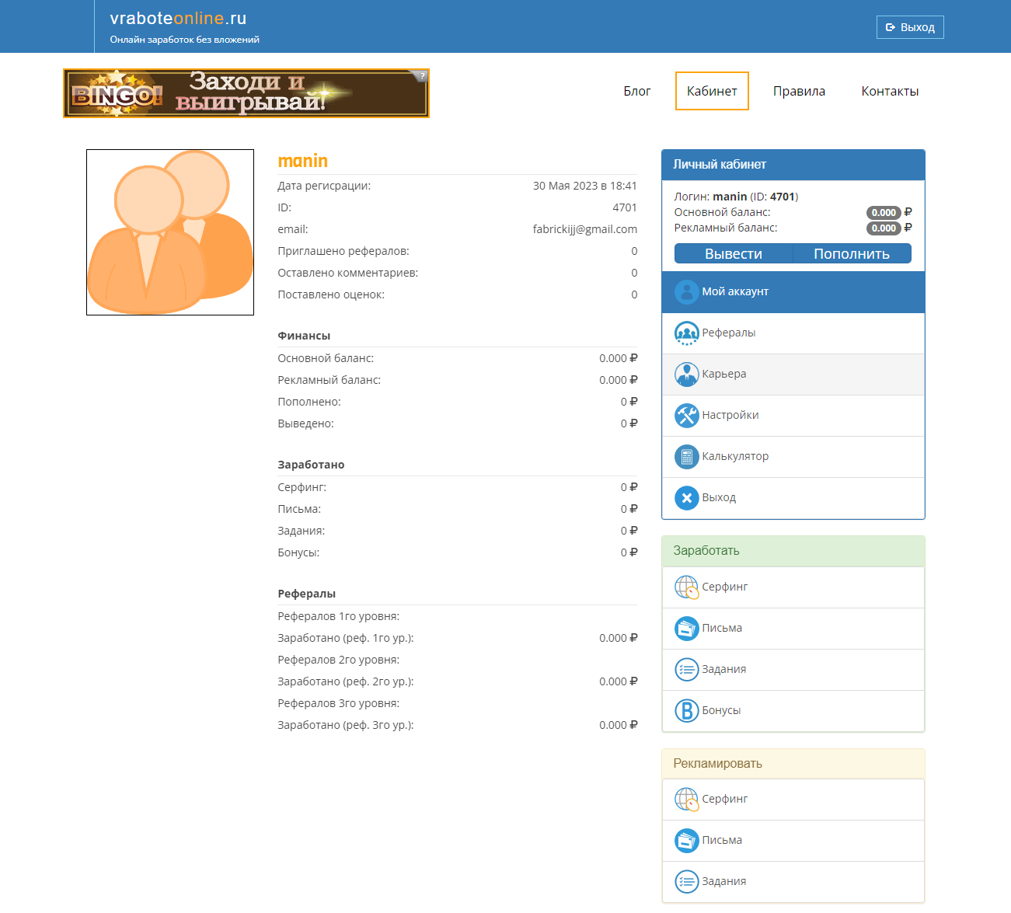Select Мой аккаунт label in sidebar
This screenshot has height=913, width=1011.
coord(735,291)
